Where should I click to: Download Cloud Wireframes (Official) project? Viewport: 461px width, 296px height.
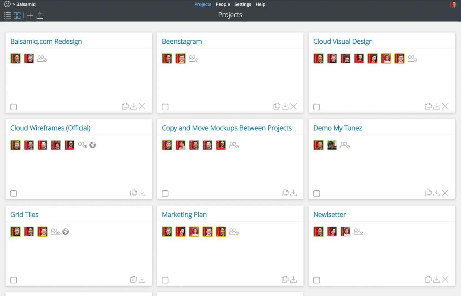[x=142, y=193]
